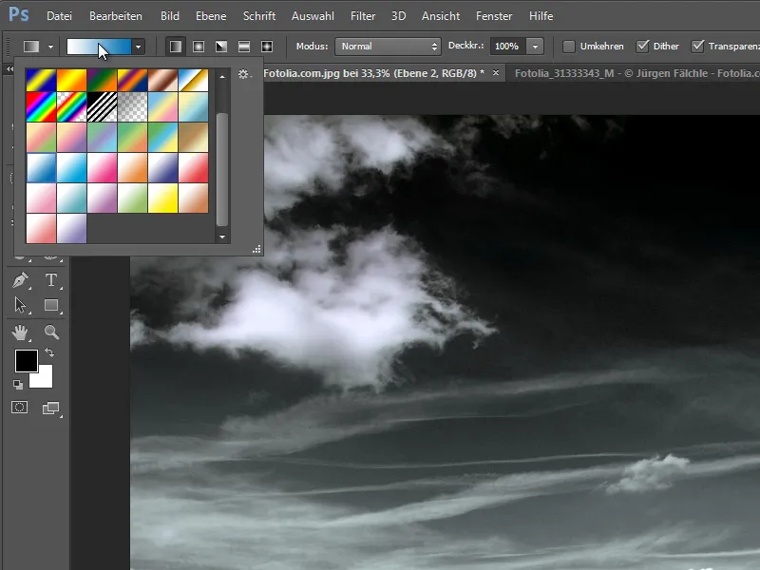This screenshot has width=760, height=570.
Task: Choose angle gradient style
Action: [221, 47]
